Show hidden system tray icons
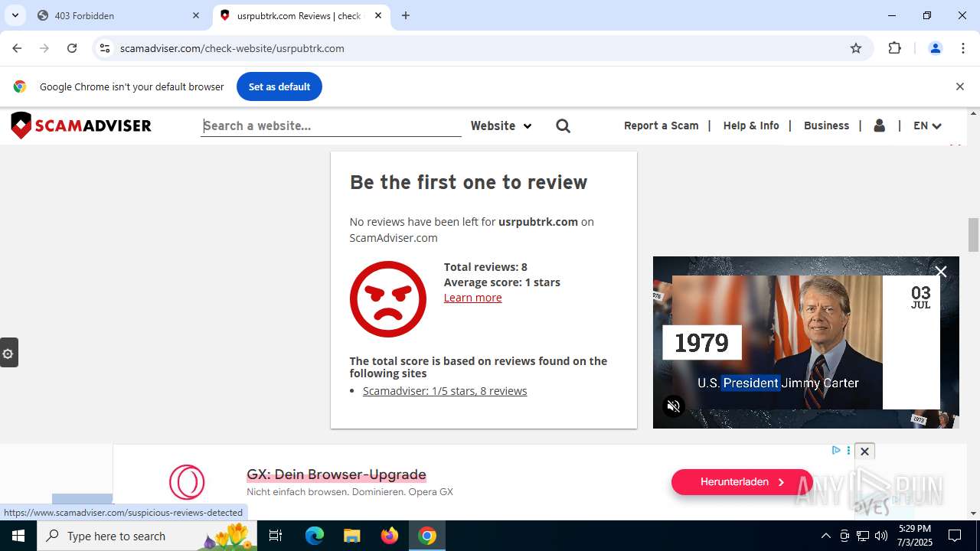Viewport: 980px width, 551px height. pyautogui.click(x=825, y=536)
